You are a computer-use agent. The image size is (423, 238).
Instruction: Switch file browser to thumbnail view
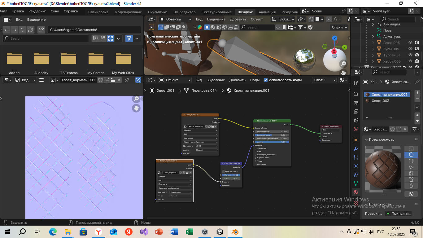click(x=111, y=38)
